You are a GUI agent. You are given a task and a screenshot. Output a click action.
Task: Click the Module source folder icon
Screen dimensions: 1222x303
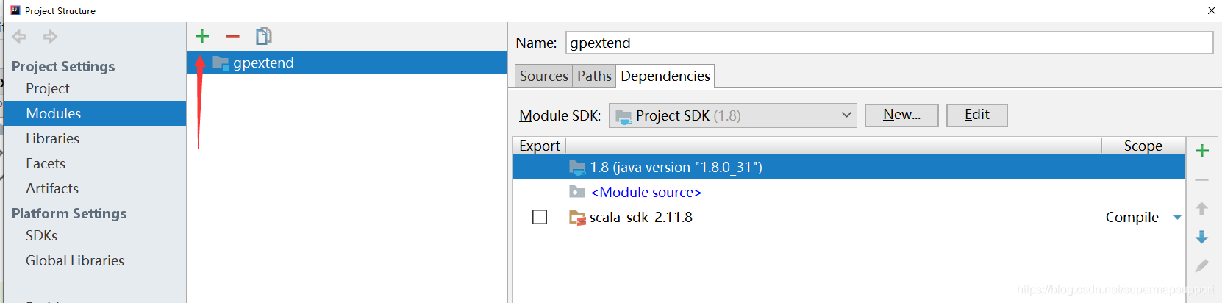pyautogui.click(x=577, y=192)
